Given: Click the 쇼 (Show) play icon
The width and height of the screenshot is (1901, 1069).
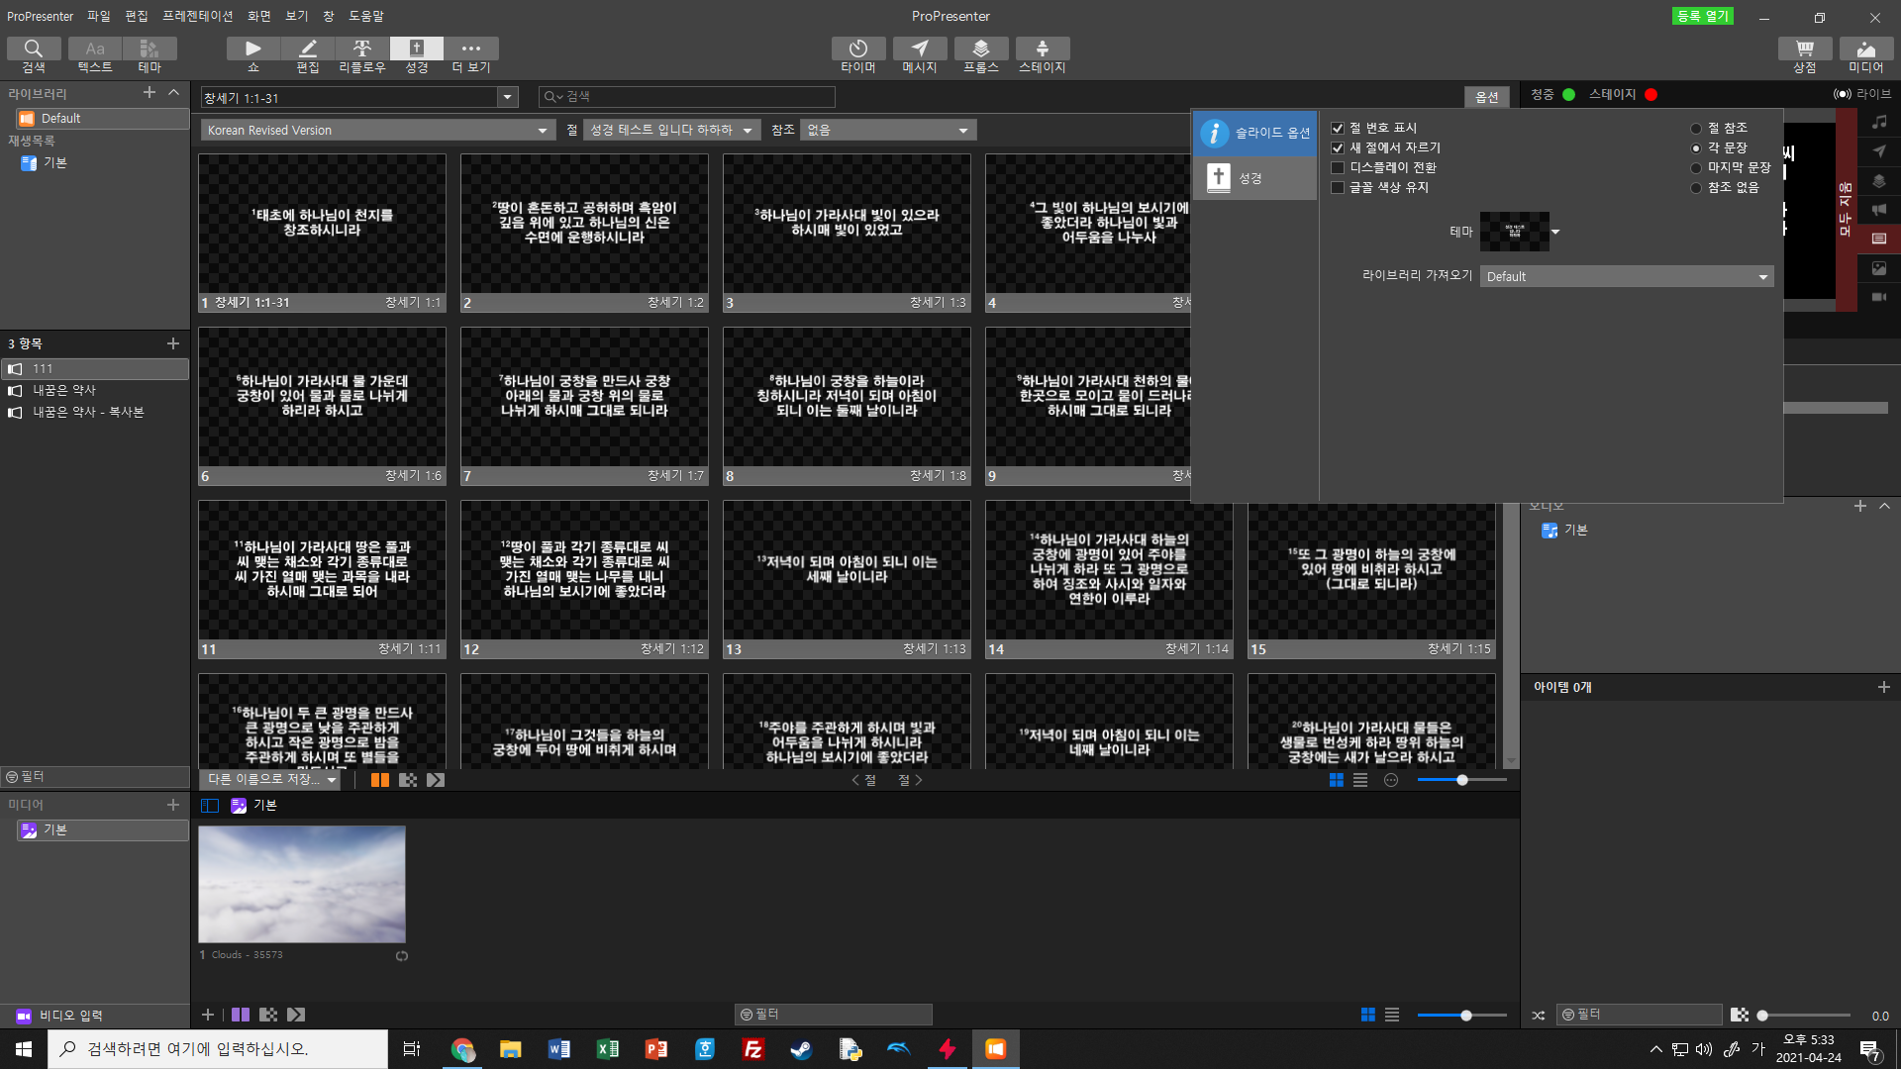Looking at the screenshot, I should point(253,49).
